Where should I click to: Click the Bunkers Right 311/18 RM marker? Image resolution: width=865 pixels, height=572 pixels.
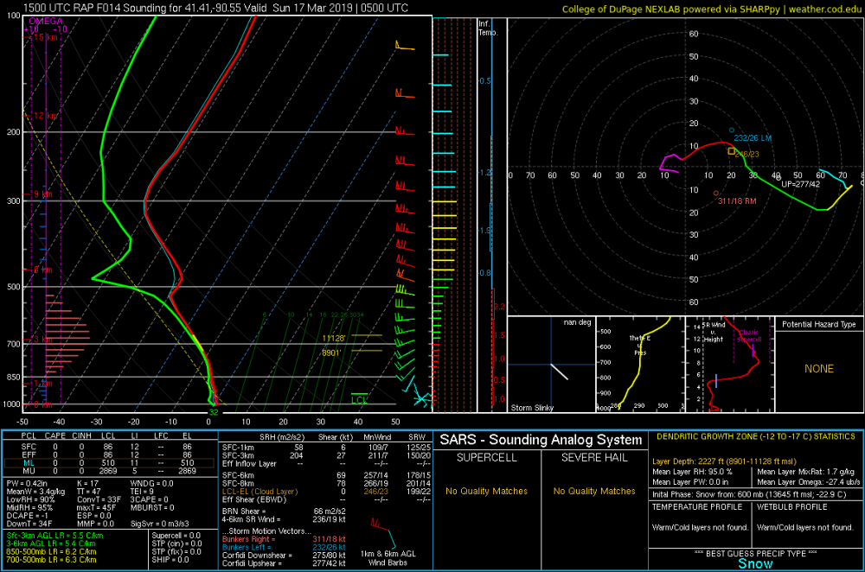tap(716, 194)
